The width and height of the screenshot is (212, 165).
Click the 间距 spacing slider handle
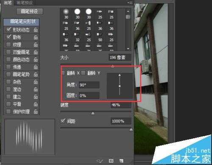[x=131, y=129]
